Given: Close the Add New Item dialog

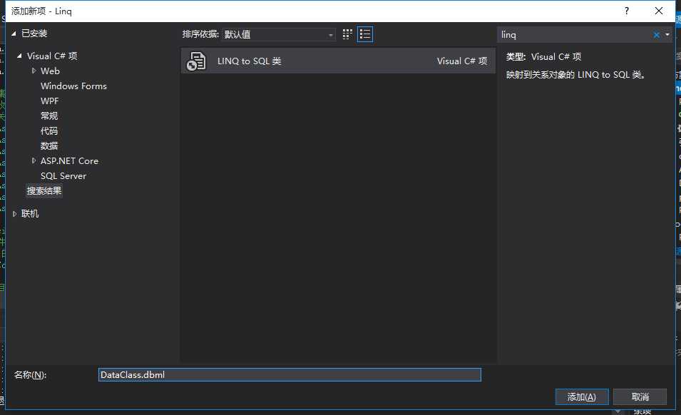Looking at the screenshot, I should click(658, 11).
